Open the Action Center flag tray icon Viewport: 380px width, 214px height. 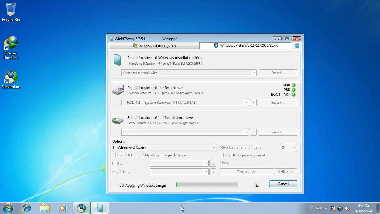pyautogui.click(x=333, y=208)
